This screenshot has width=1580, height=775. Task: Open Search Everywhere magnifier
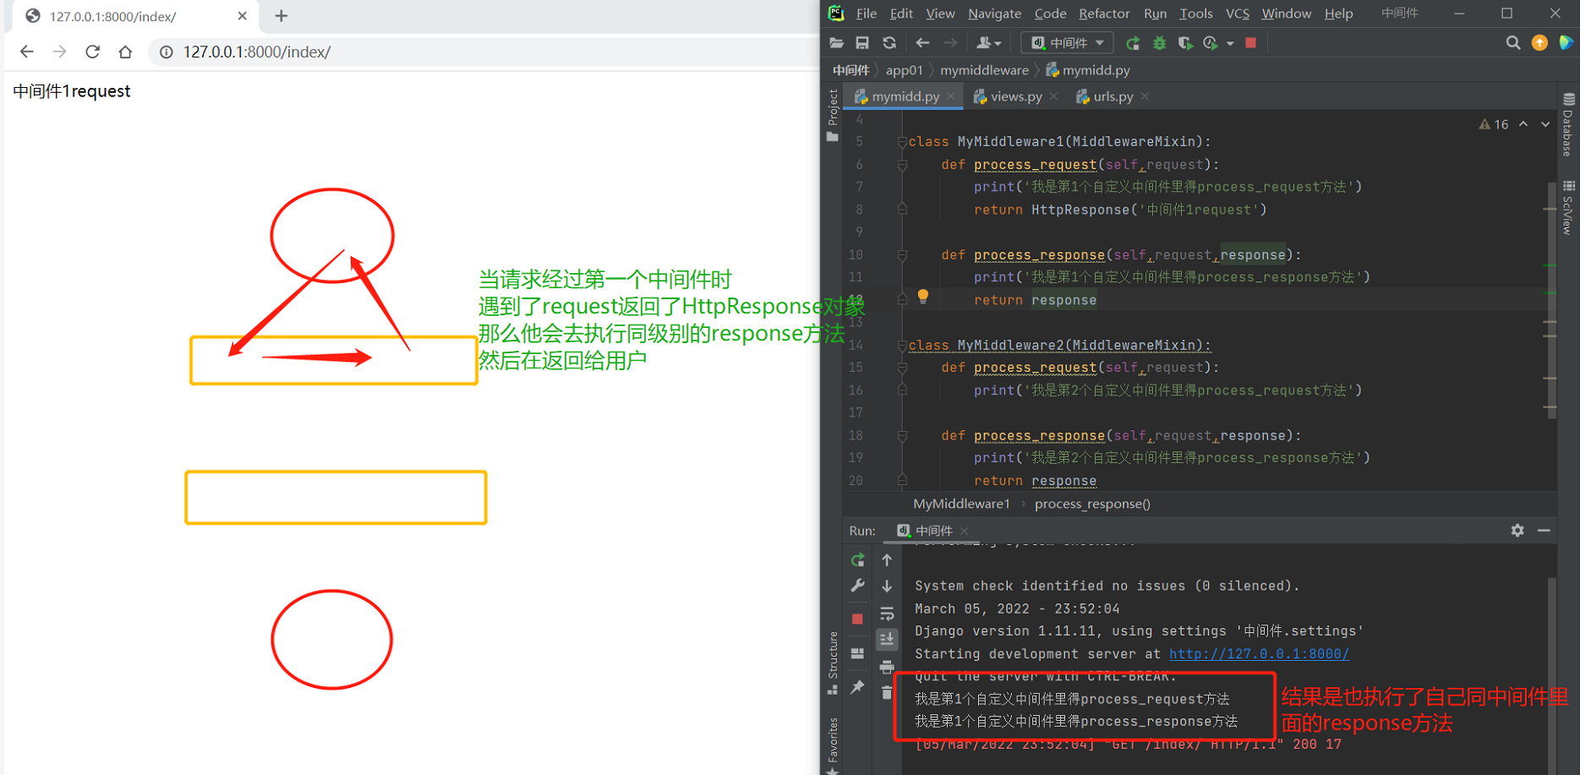point(1513,43)
